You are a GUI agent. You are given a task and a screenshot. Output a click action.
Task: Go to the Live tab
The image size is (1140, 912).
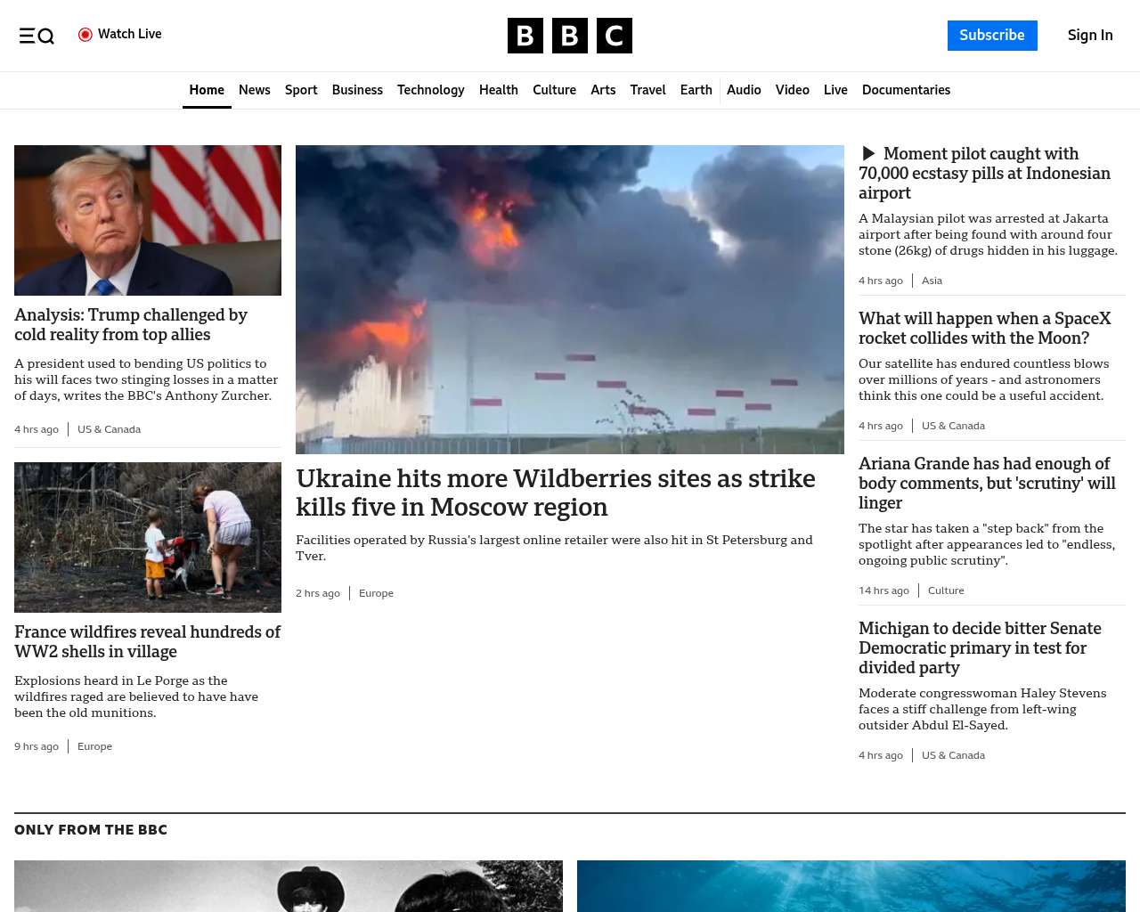coord(835,90)
